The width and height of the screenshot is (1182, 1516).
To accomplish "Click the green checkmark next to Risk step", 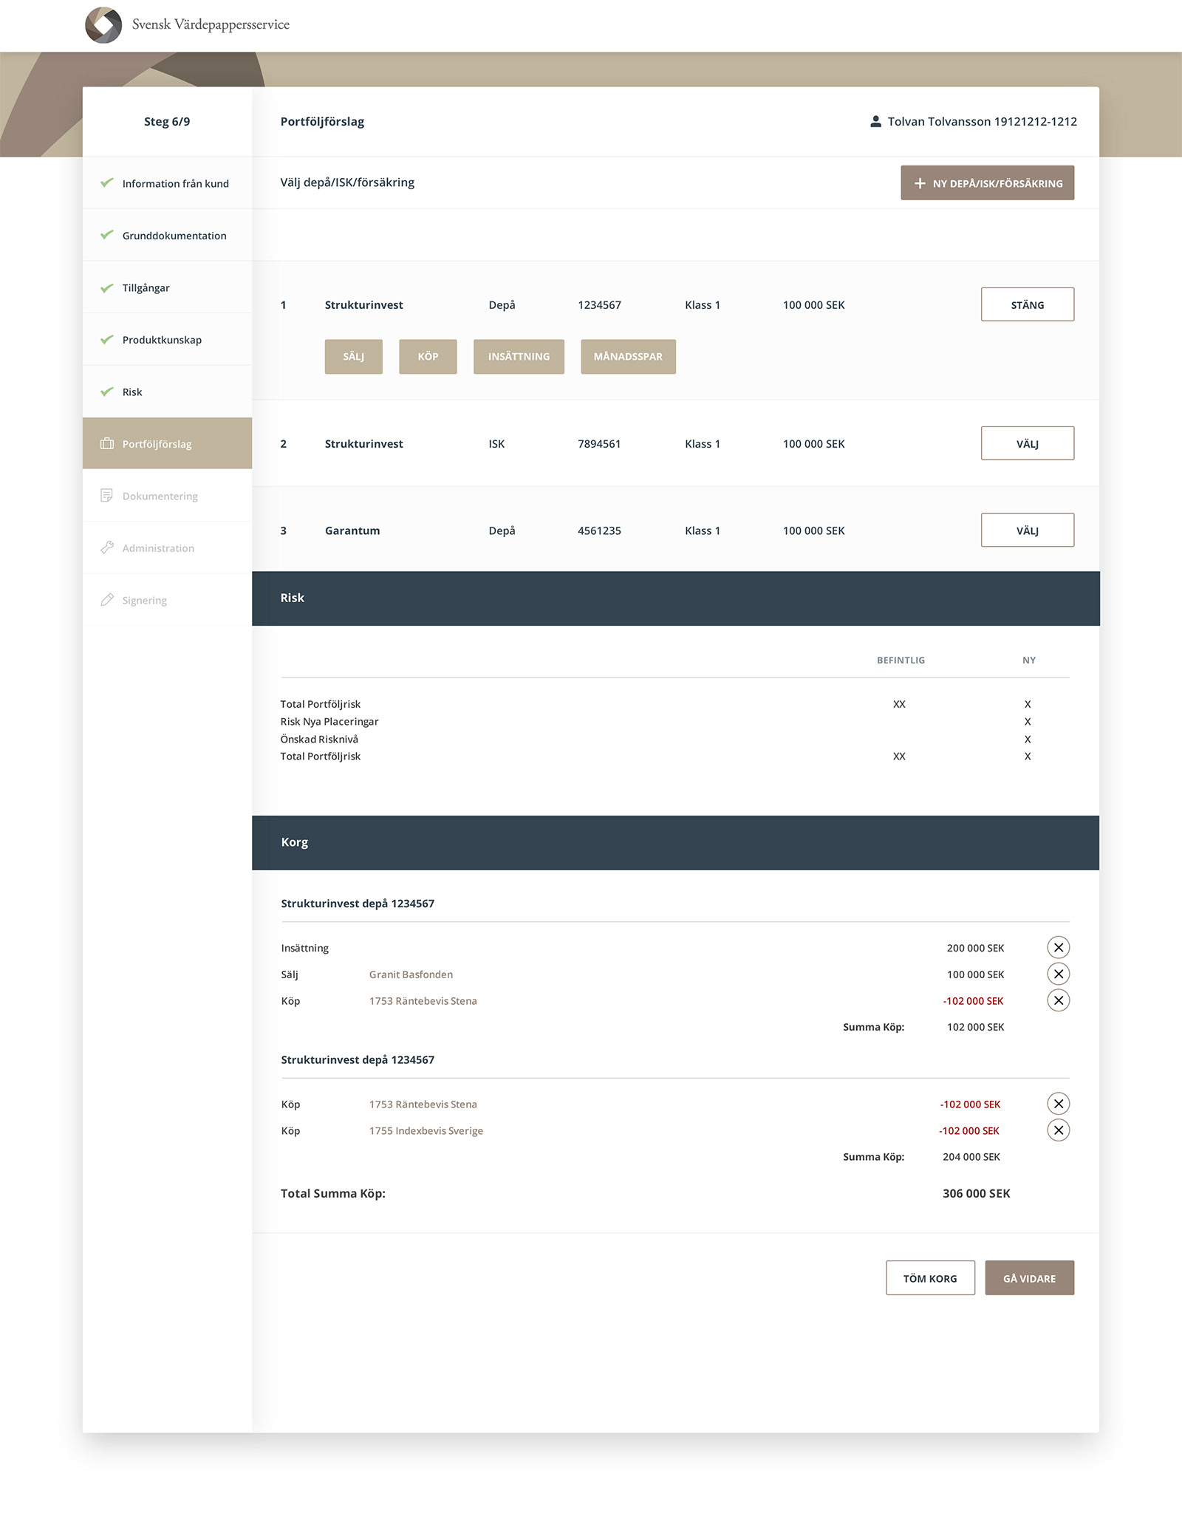I will point(107,392).
